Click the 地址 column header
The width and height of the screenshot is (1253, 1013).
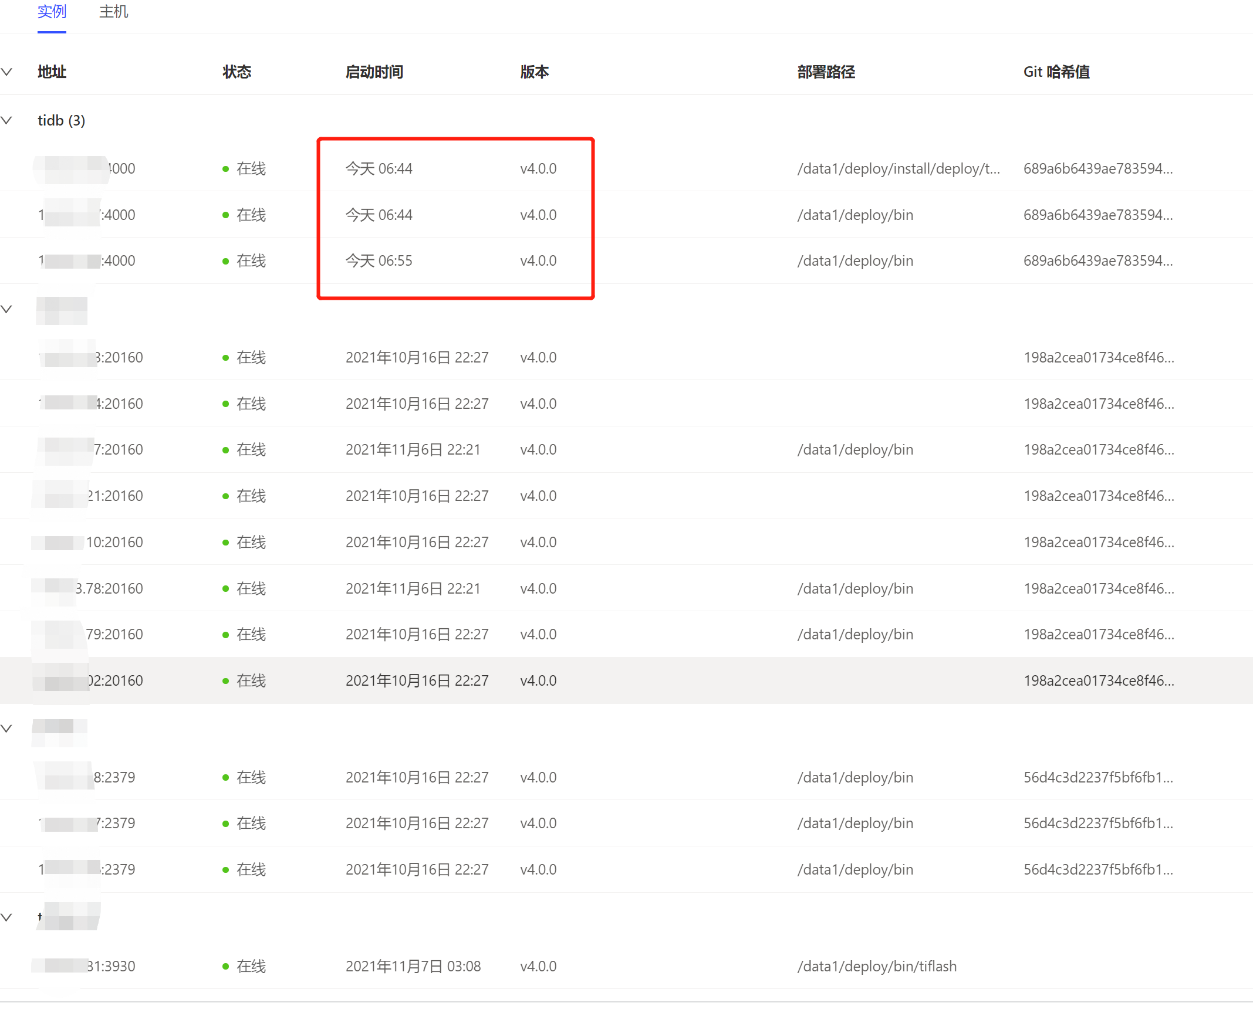(52, 72)
